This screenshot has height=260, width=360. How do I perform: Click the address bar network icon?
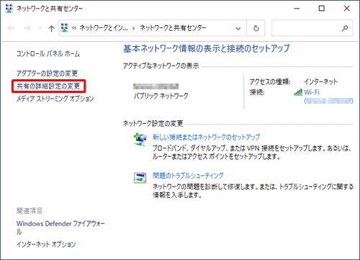coord(65,28)
